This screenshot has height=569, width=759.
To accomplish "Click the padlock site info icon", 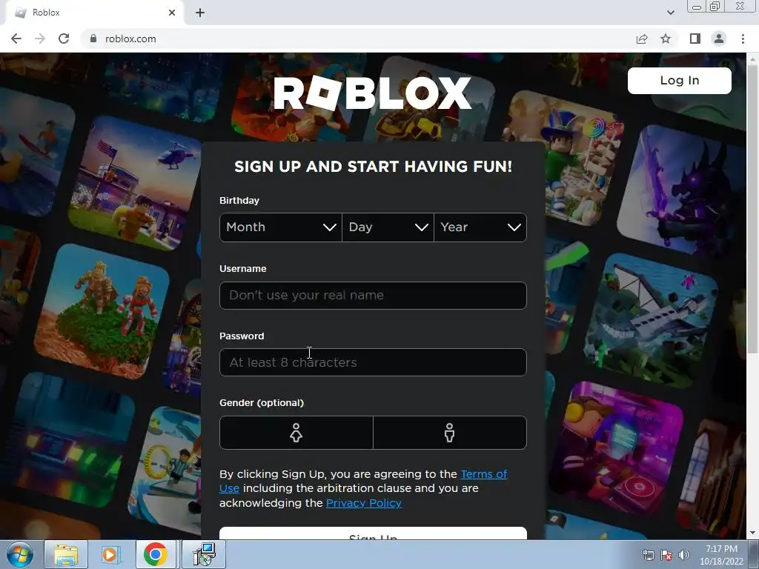I will (x=93, y=39).
